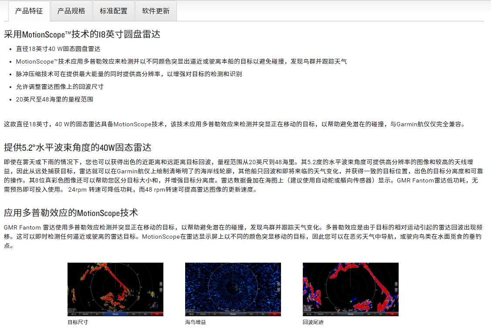
Task: Click bullet 直径18英寸40 W固态圆盘雷达
Action: (58, 49)
